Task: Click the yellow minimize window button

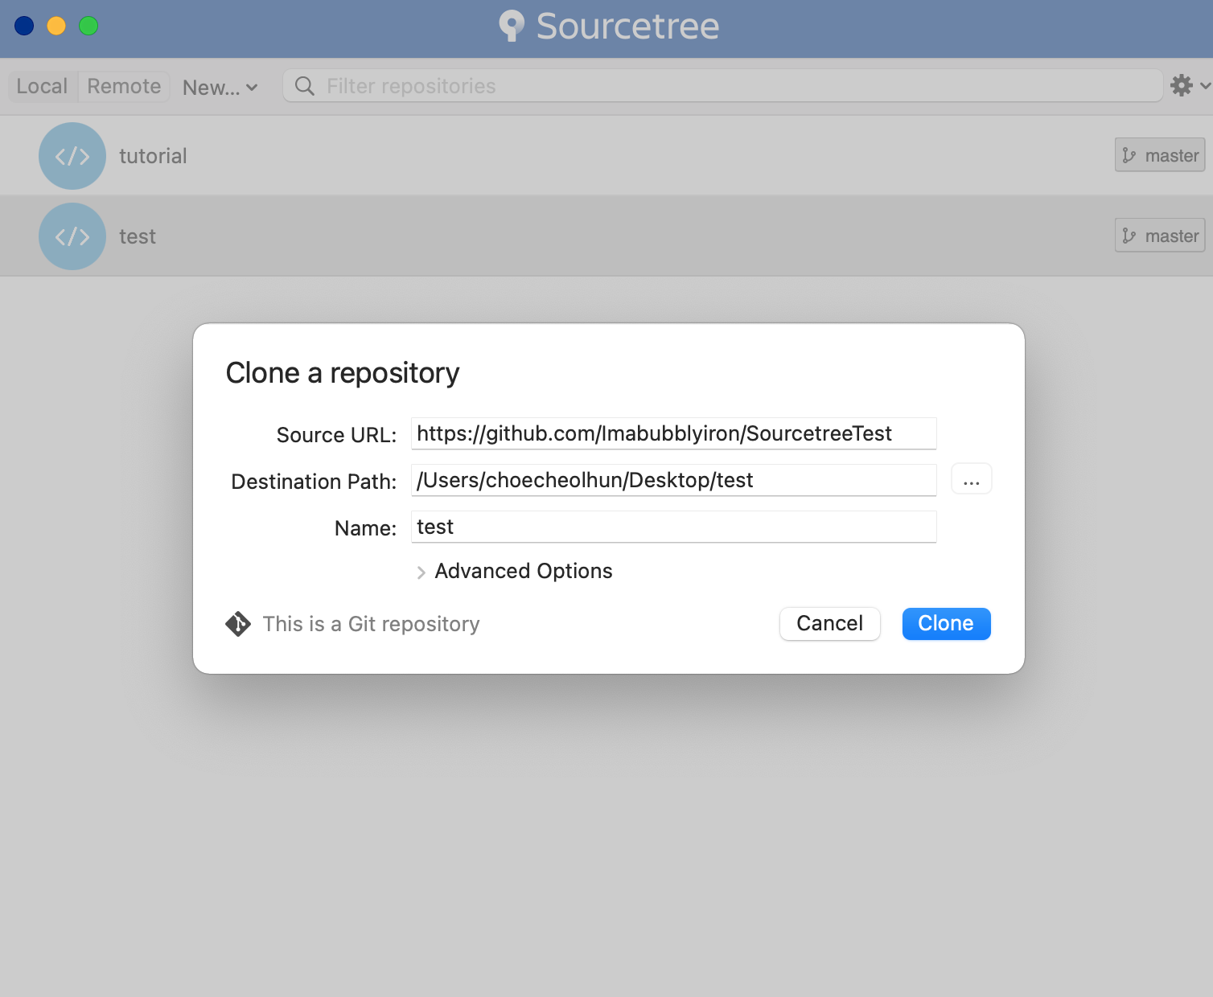Action: click(x=56, y=26)
